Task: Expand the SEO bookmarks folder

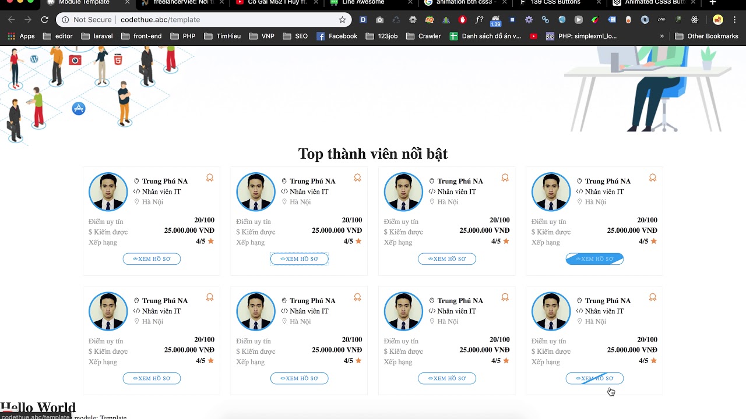Action: 295,36
